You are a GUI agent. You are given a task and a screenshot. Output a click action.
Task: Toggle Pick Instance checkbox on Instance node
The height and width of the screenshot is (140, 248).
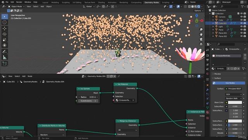[x=189, y=131]
